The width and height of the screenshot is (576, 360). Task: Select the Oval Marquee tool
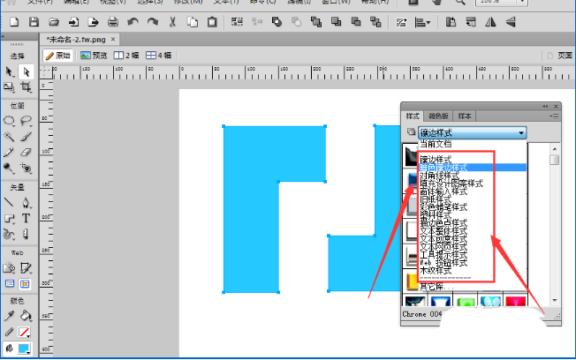pos(9,121)
